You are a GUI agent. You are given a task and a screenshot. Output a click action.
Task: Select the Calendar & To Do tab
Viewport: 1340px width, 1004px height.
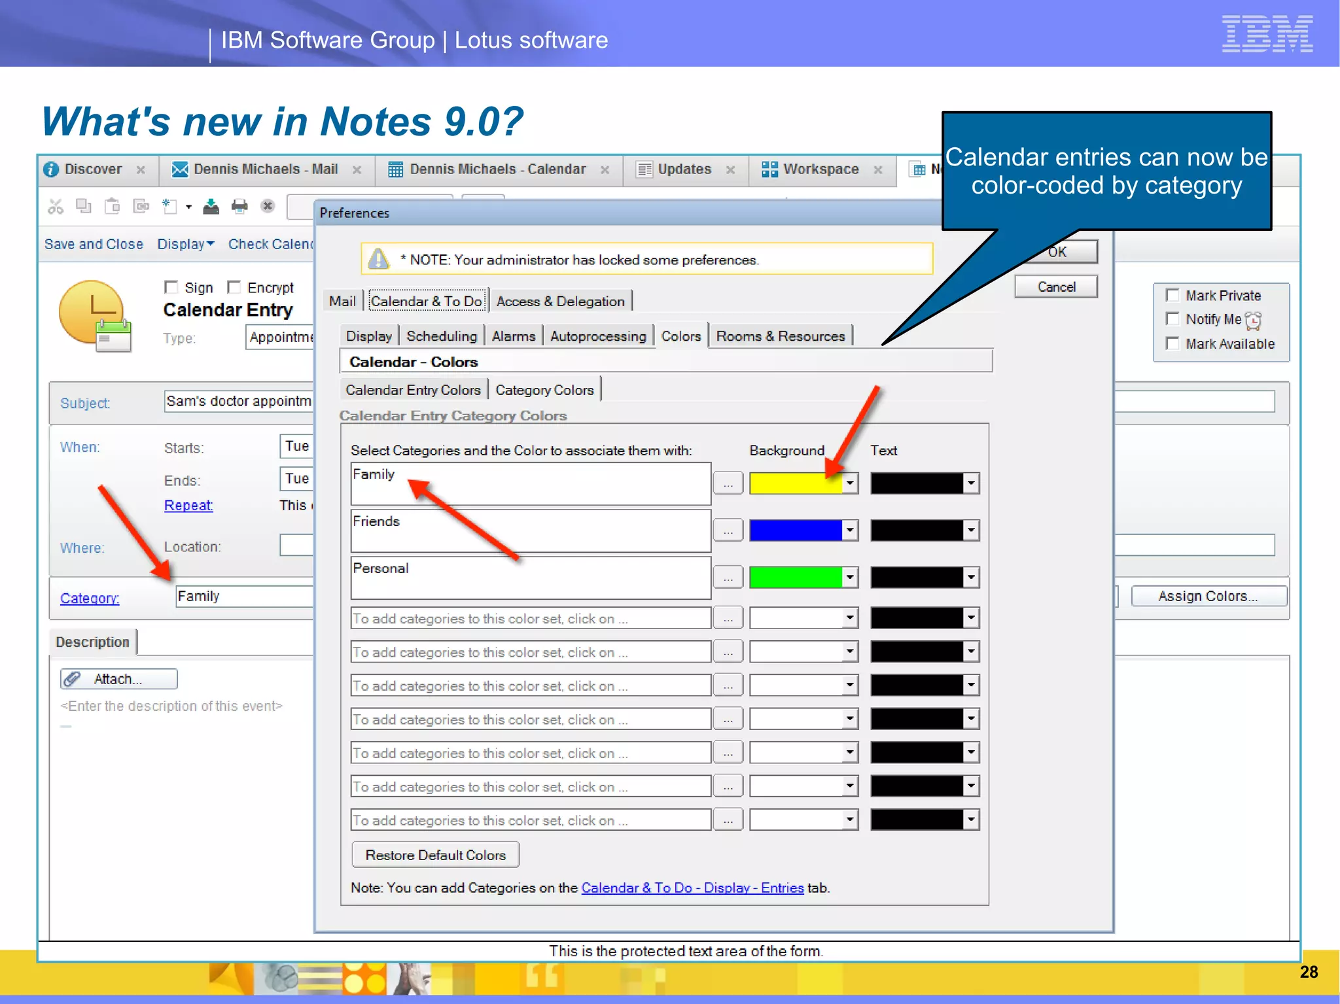(427, 301)
